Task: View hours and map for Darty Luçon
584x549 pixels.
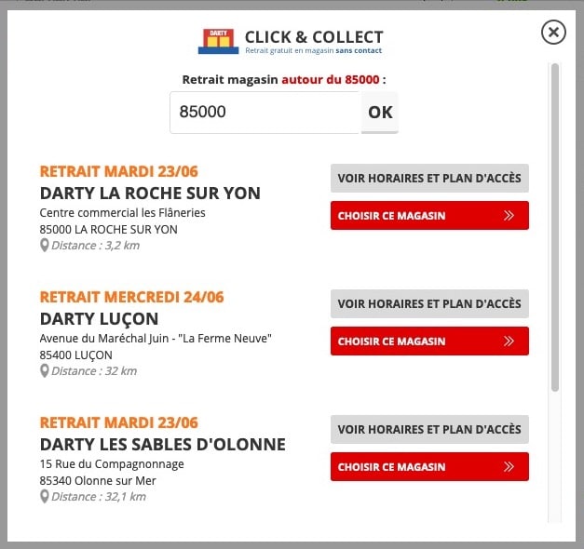Action: 429,303
